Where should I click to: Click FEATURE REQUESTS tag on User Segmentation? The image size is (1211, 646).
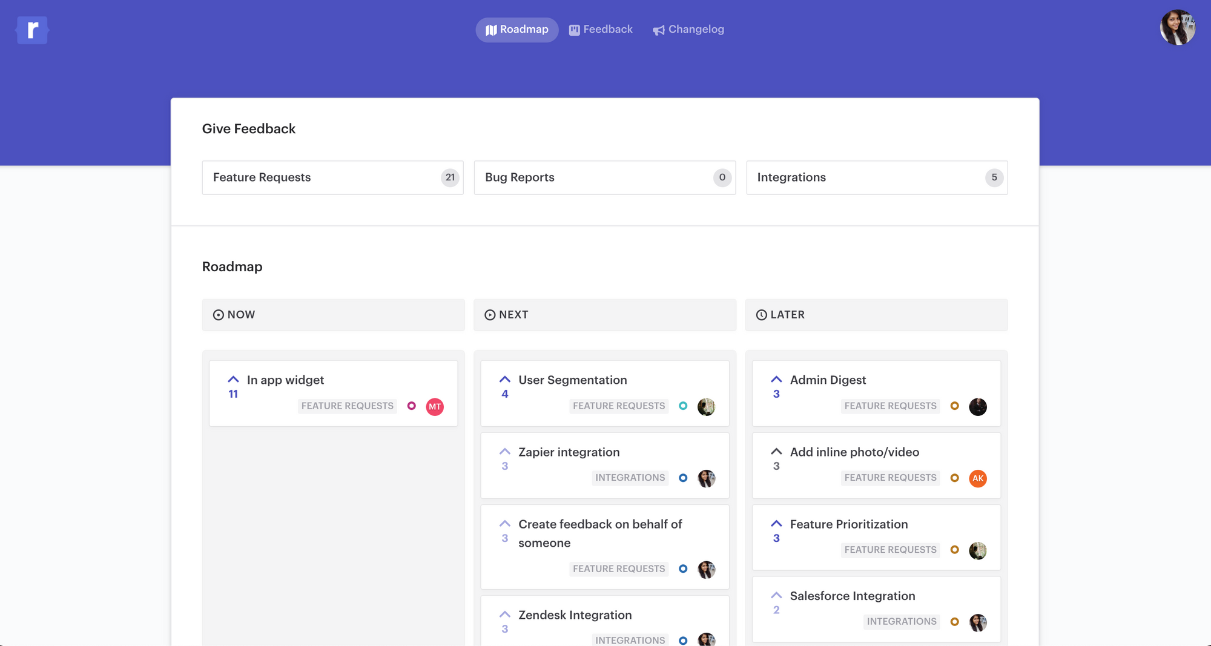pyautogui.click(x=619, y=406)
